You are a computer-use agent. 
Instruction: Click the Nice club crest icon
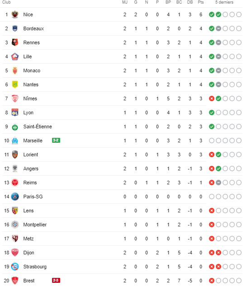(15, 14)
